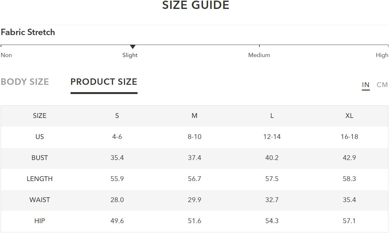Select the PRODUCT SIZE tab

[x=104, y=82]
